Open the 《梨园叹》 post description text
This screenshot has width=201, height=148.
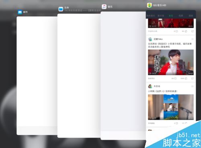click(170, 45)
